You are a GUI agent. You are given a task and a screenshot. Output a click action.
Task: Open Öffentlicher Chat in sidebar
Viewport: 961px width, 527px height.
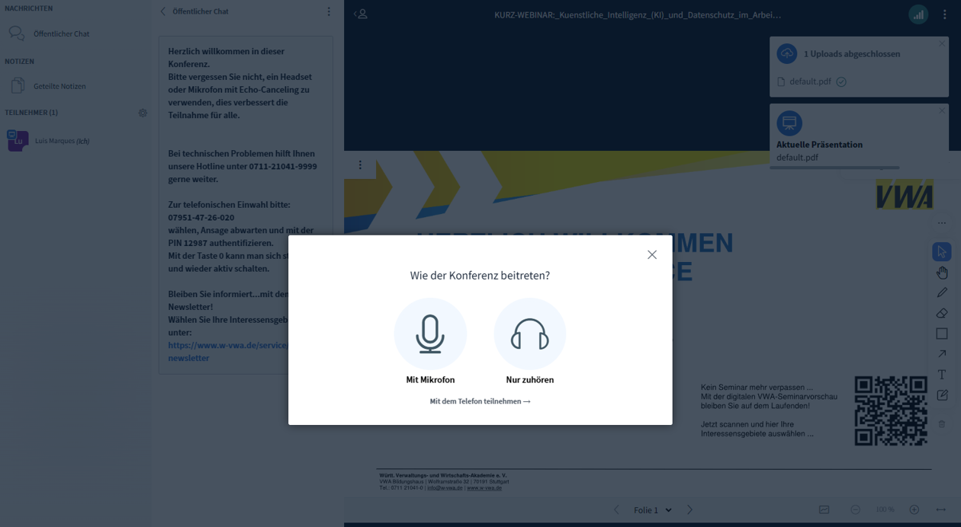click(61, 34)
